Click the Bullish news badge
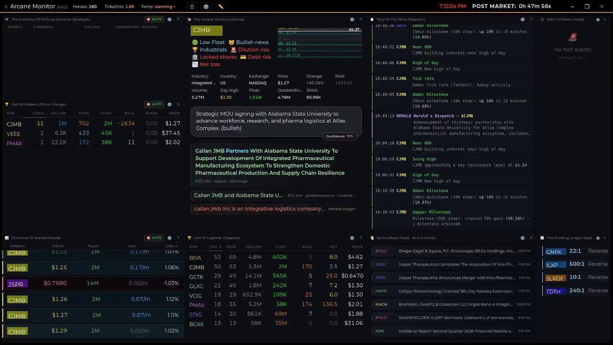613x345 pixels. [249, 42]
